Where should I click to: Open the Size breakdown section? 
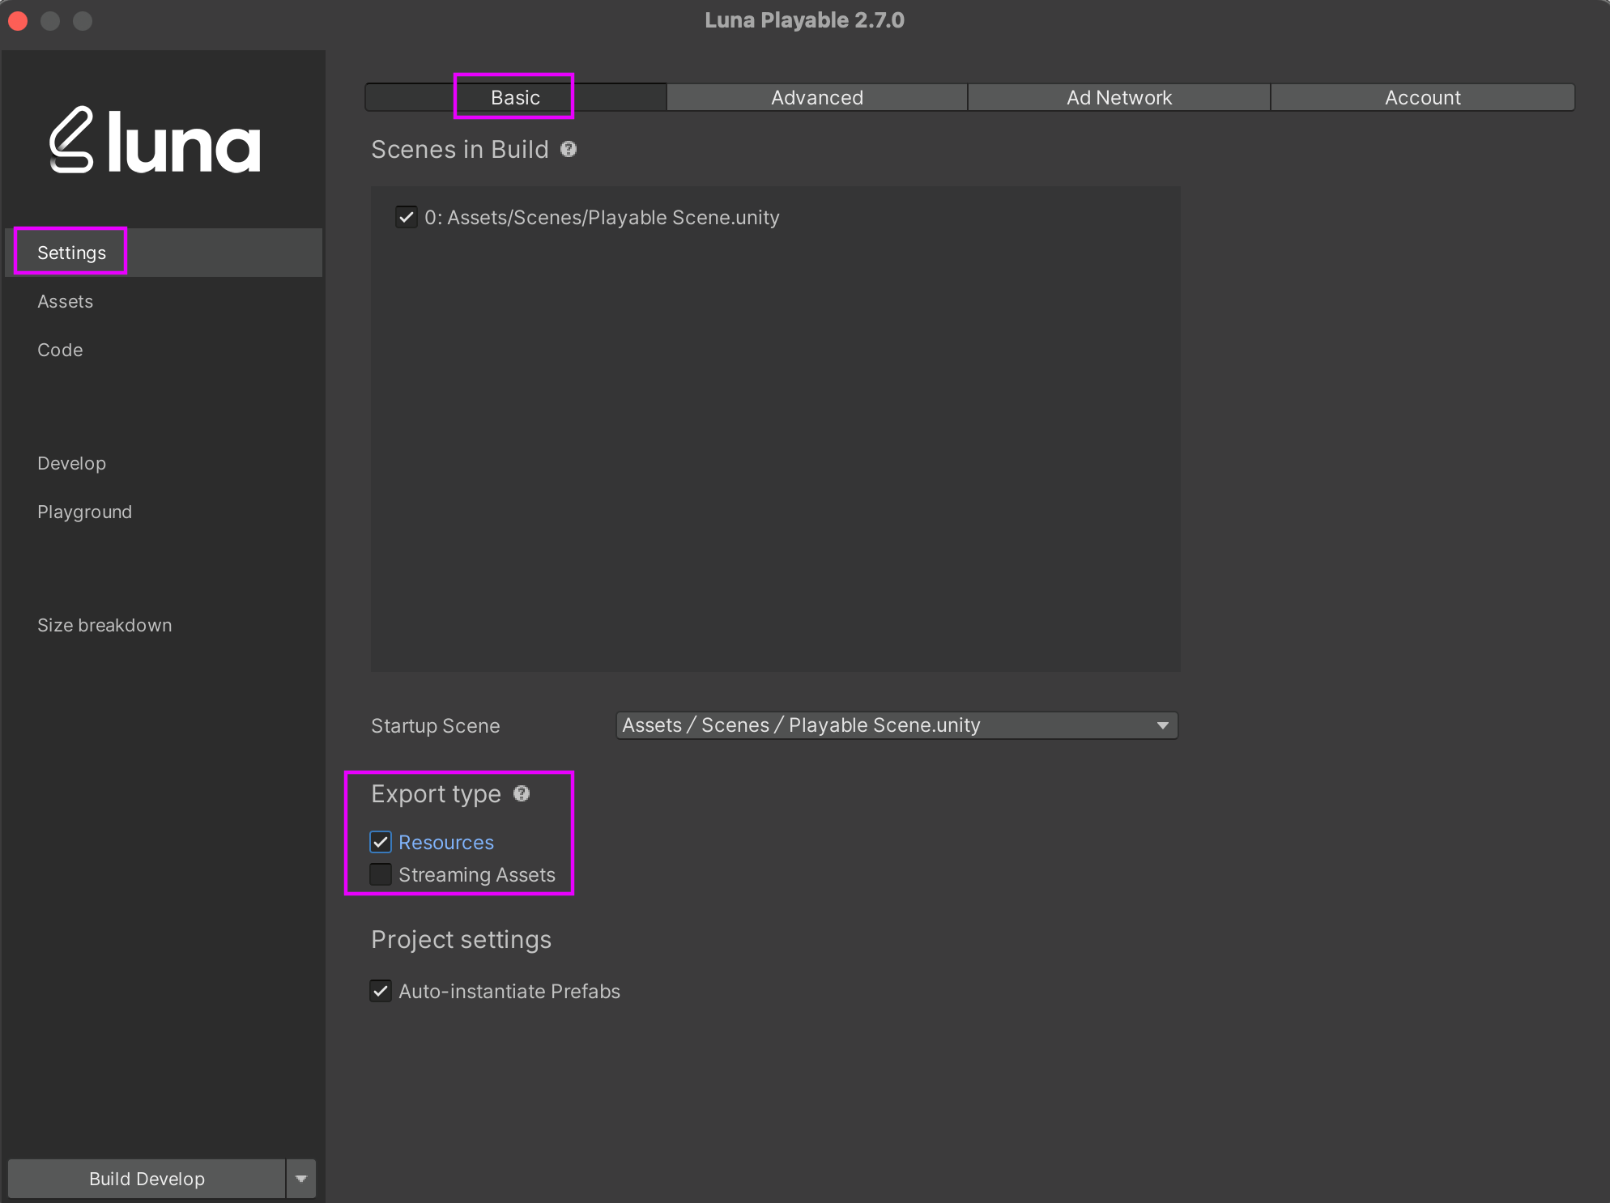point(105,624)
